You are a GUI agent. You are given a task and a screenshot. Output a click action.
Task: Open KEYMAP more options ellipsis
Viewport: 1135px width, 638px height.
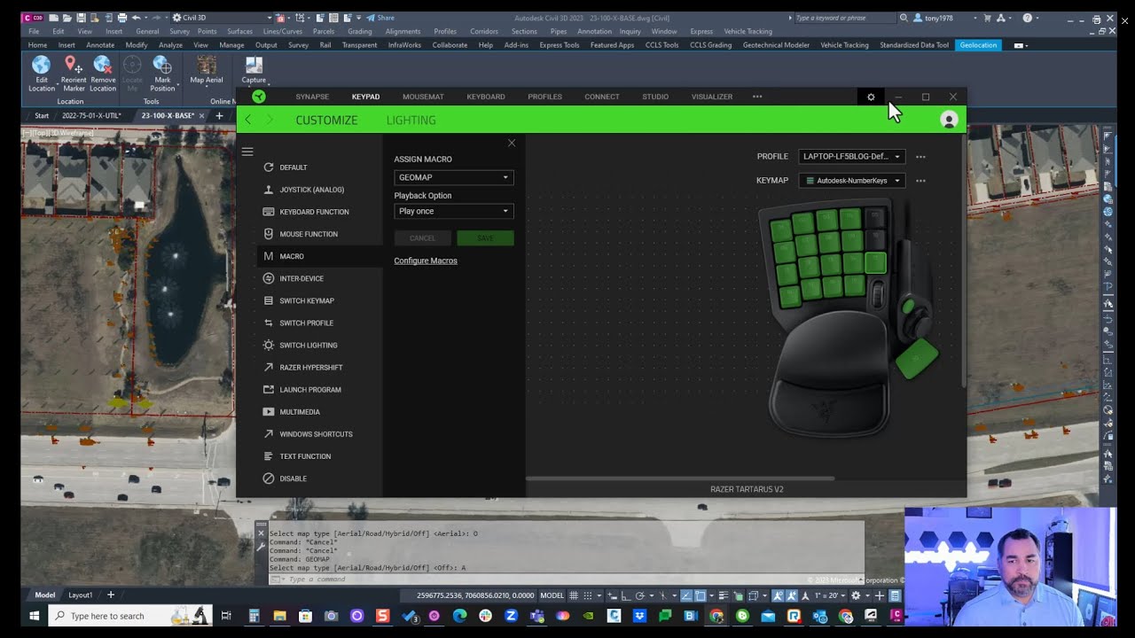pos(920,181)
